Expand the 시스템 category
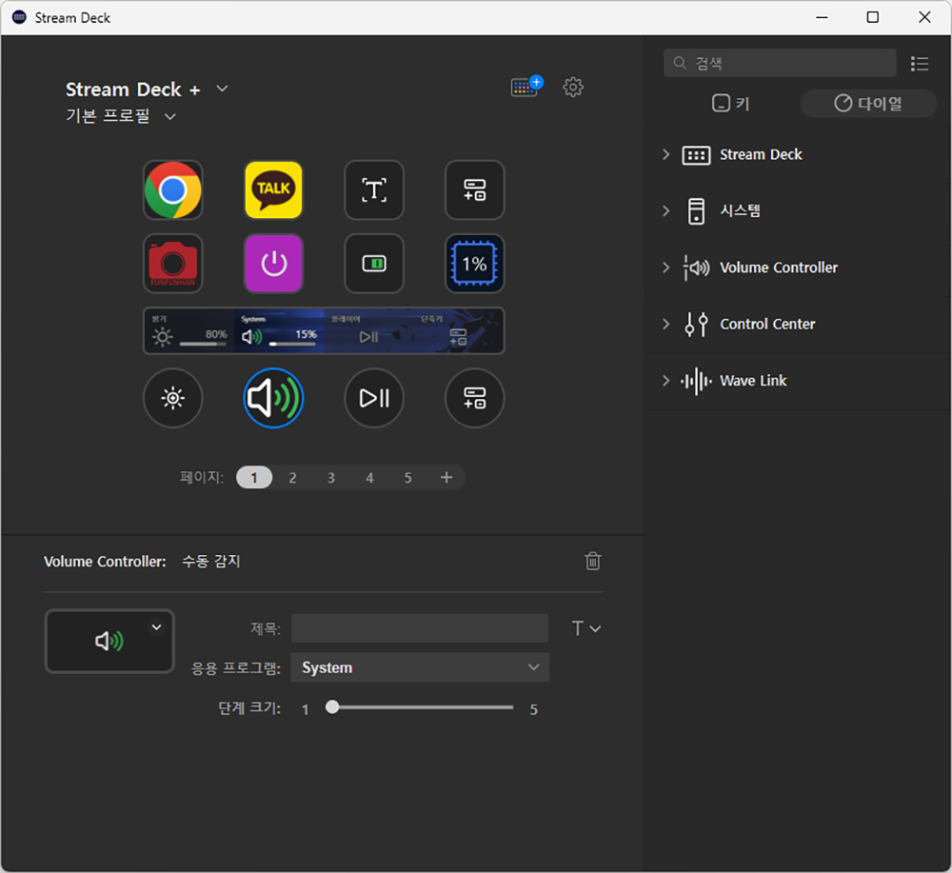This screenshot has height=873, width=952. 666,210
